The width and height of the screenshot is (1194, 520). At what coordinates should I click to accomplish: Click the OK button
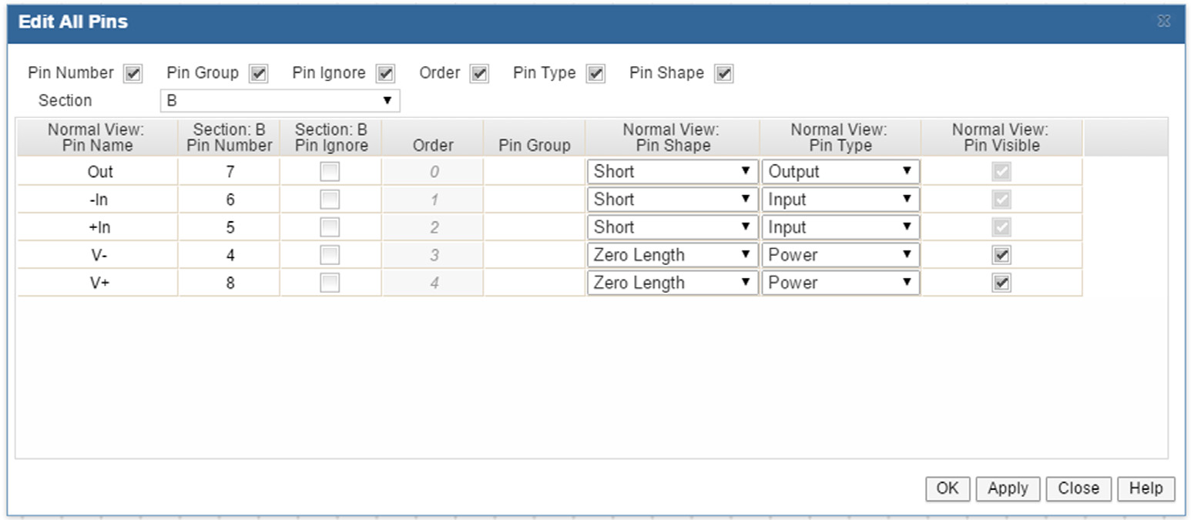[947, 488]
